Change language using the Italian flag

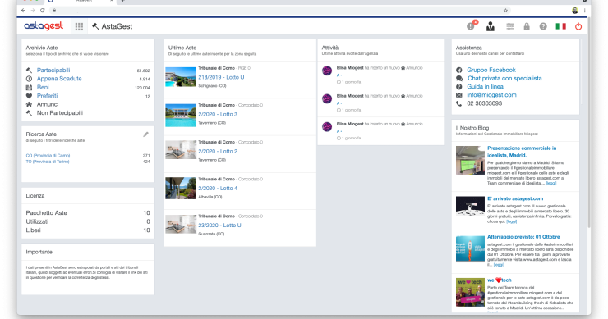560,26
